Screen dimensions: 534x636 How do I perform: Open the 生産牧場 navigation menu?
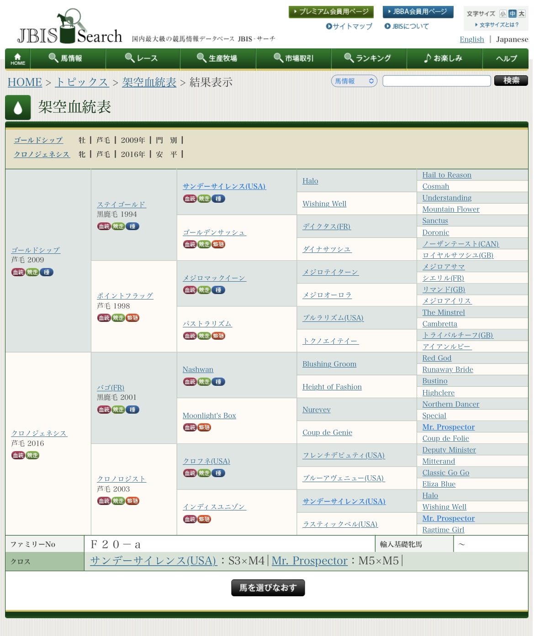pyautogui.click(x=217, y=58)
